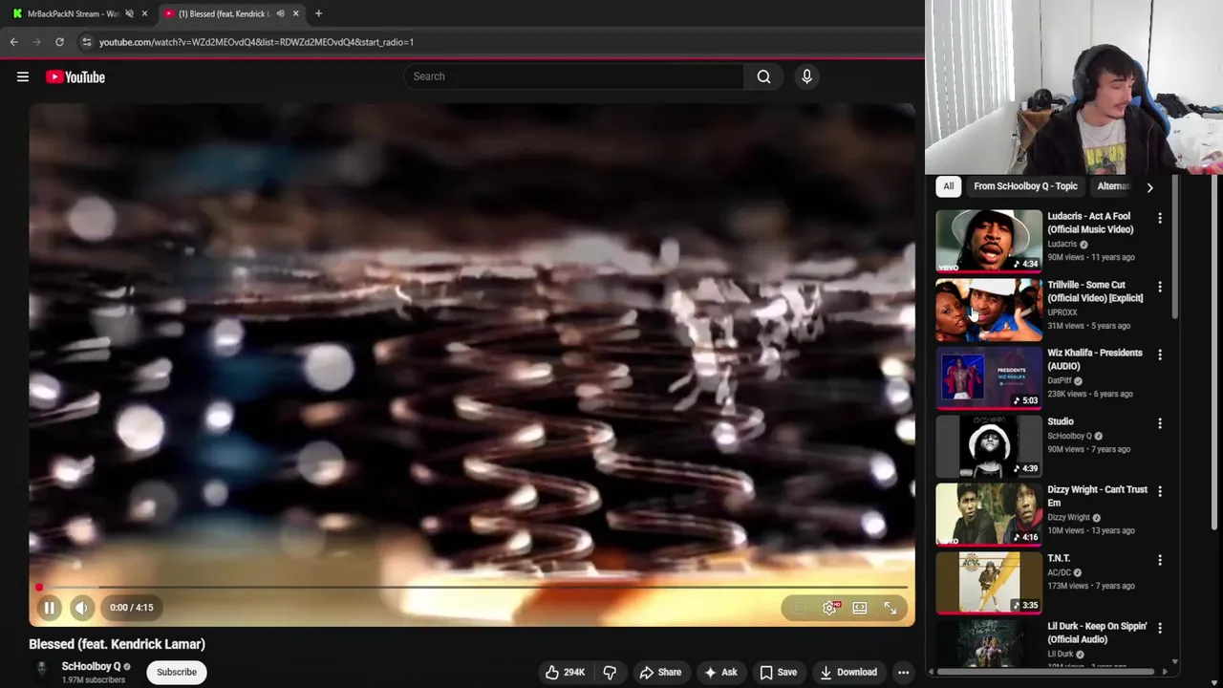
Task: Pause the video playback
Action: pyautogui.click(x=50, y=608)
